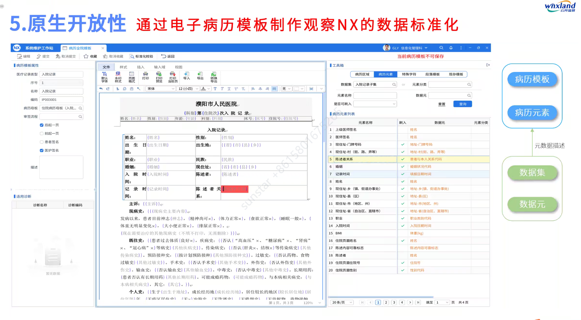Click the 元素名称 search input field
581x320 pixels.
click(375, 95)
